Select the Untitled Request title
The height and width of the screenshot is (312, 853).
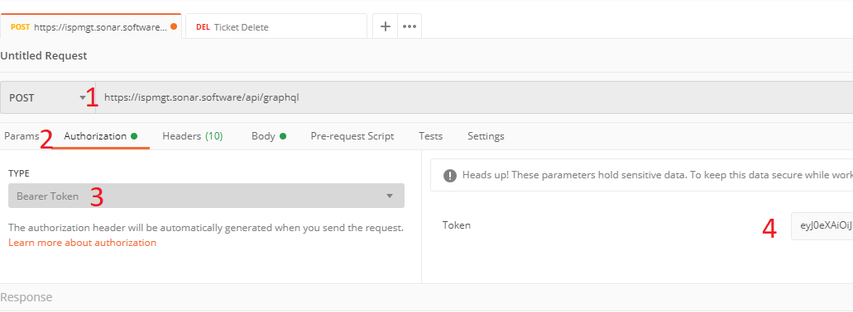pos(44,55)
